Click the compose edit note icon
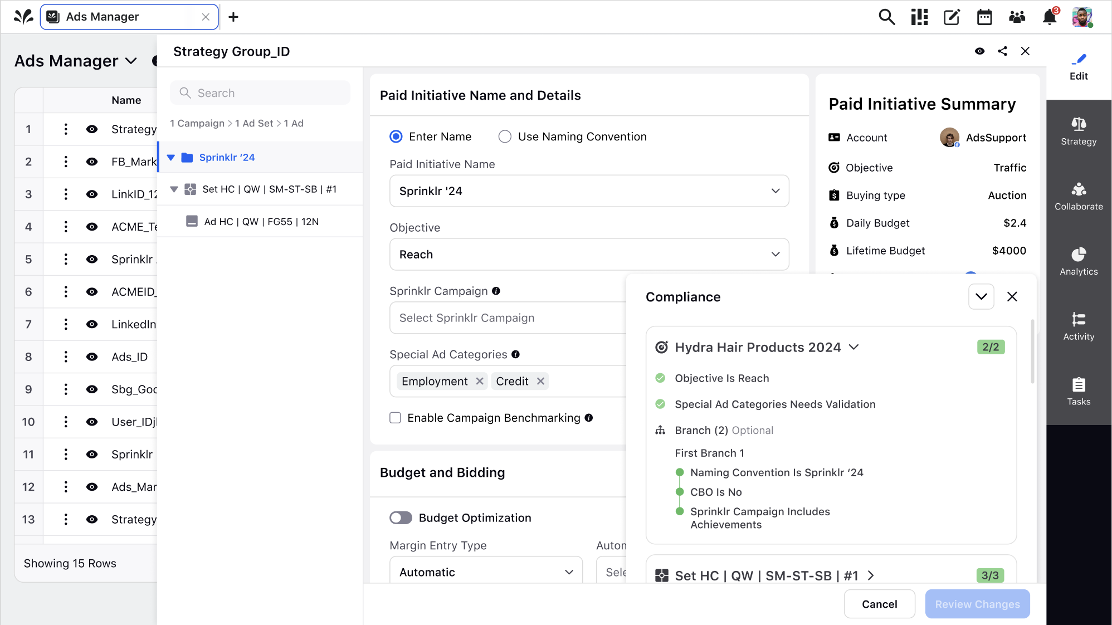The width and height of the screenshot is (1112, 625). pyautogui.click(x=952, y=17)
